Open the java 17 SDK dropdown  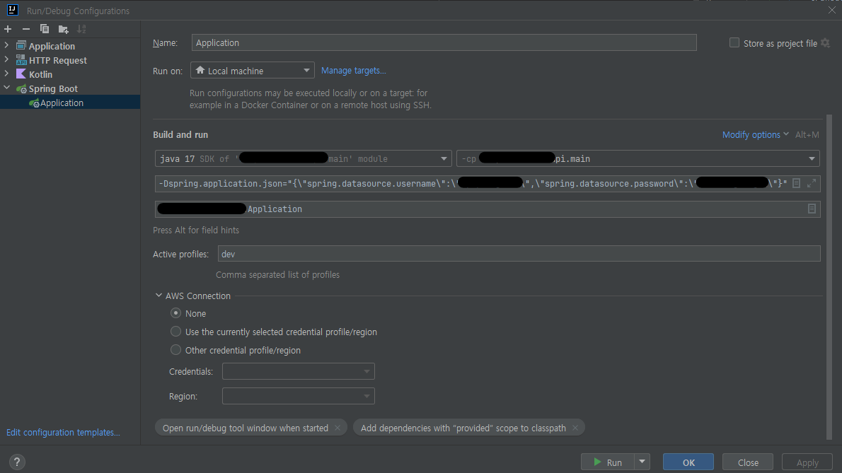pos(304,159)
